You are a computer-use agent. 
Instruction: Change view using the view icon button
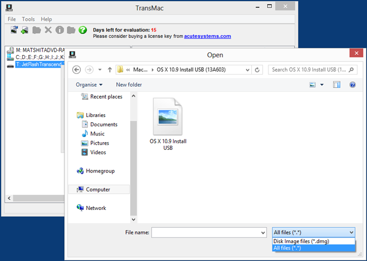[313, 85]
